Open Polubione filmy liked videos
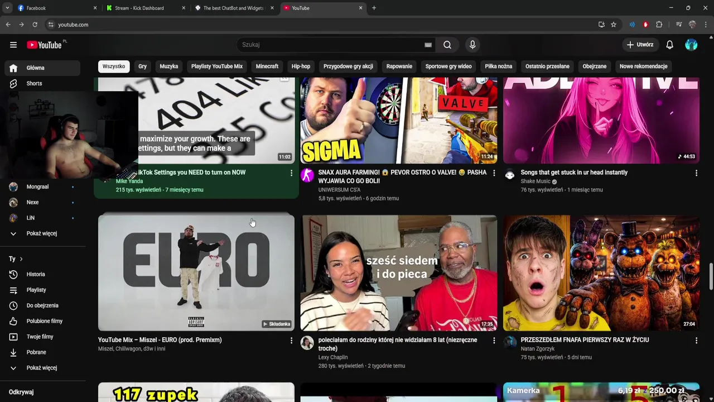The width and height of the screenshot is (714, 402). (x=42, y=321)
